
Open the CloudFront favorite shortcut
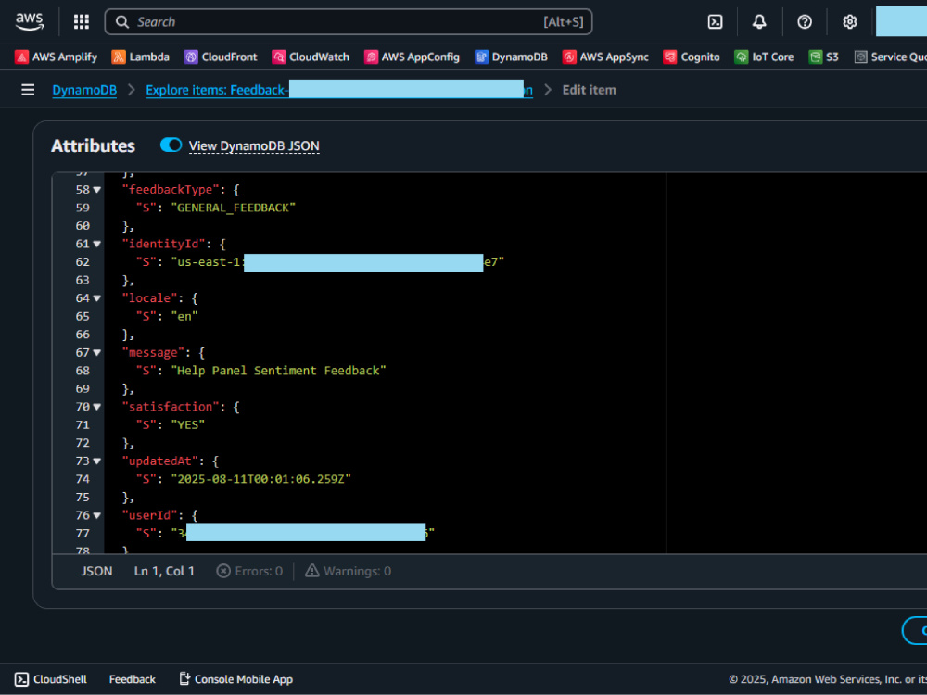221,57
